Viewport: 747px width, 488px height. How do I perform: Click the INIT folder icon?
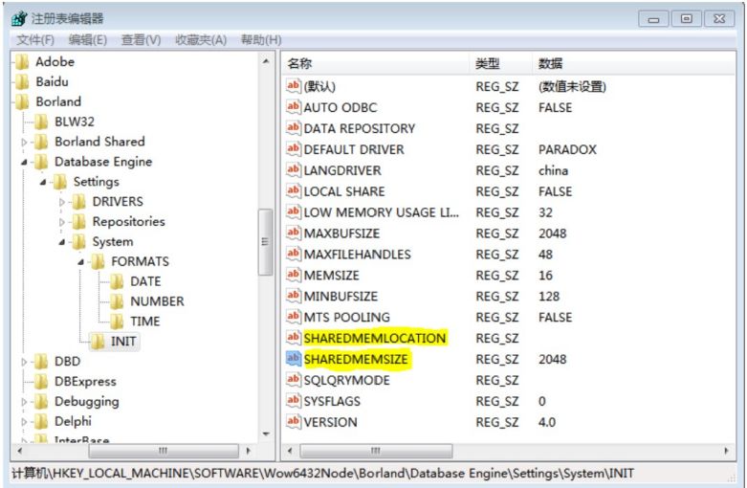[99, 342]
